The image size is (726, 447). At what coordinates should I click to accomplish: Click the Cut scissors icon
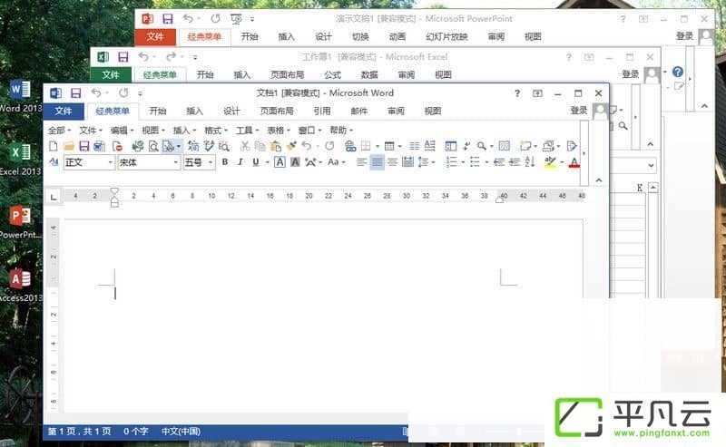(244, 146)
